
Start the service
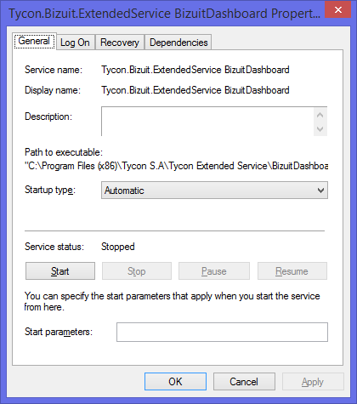[x=60, y=271]
